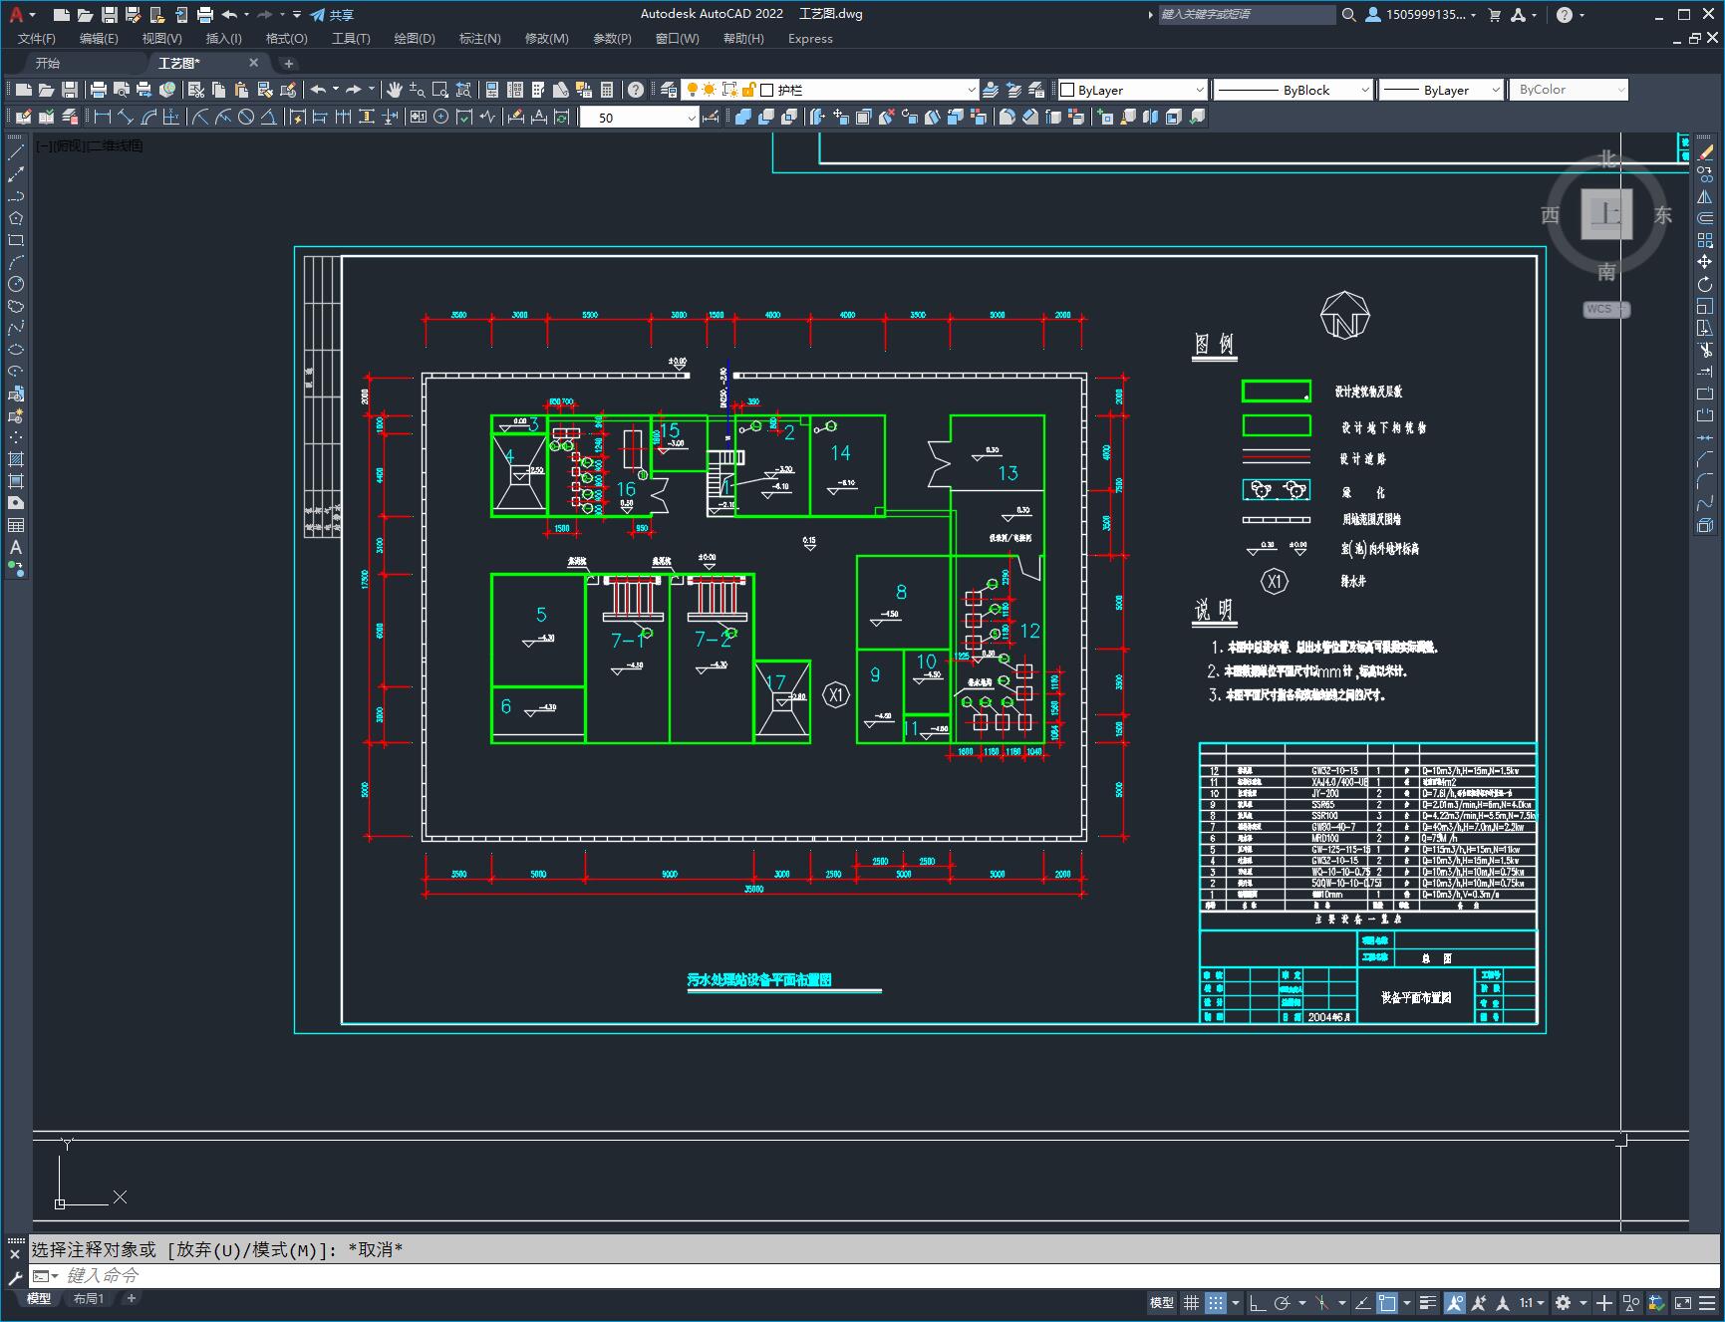
Task: Open the layer dropdown showing 护栏
Action: coord(830,90)
